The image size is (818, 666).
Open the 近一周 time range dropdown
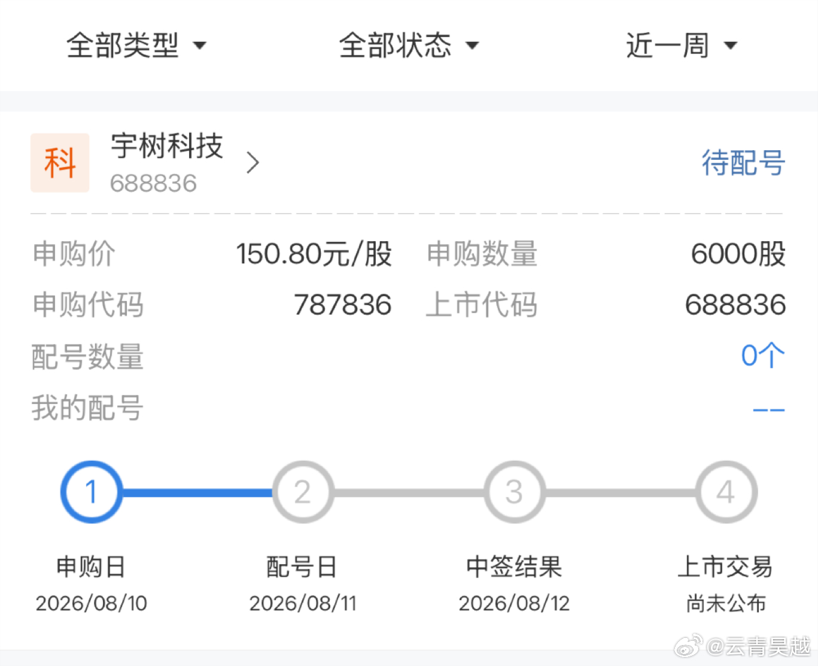click(682, 45)
